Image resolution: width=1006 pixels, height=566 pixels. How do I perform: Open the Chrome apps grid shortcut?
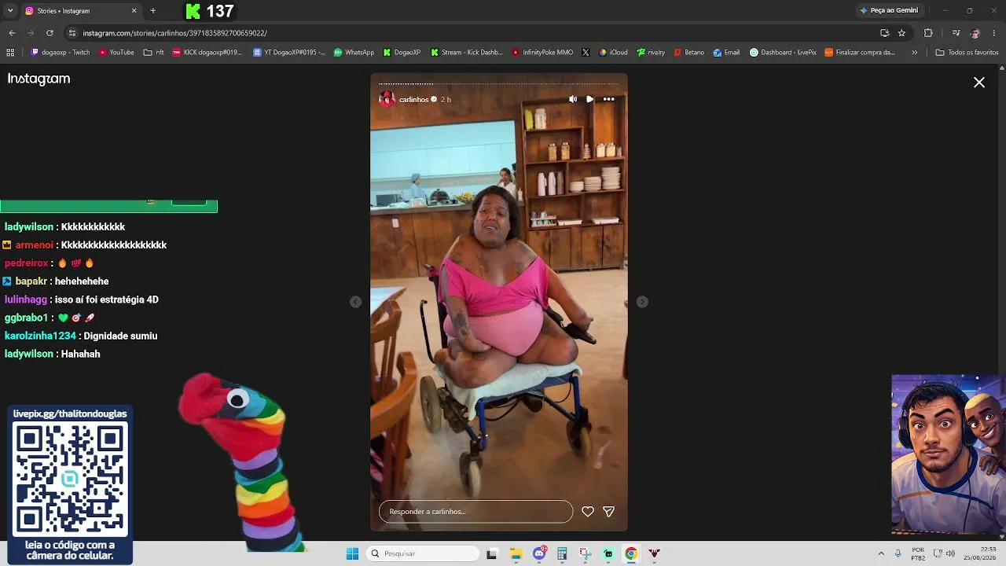(x=10, y=53)
